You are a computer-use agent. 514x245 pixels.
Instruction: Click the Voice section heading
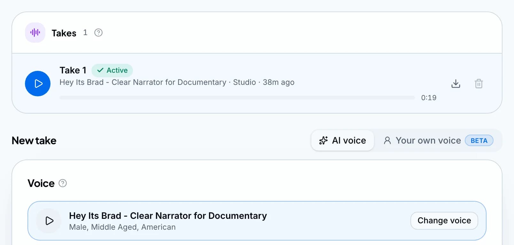pos(41,183)
